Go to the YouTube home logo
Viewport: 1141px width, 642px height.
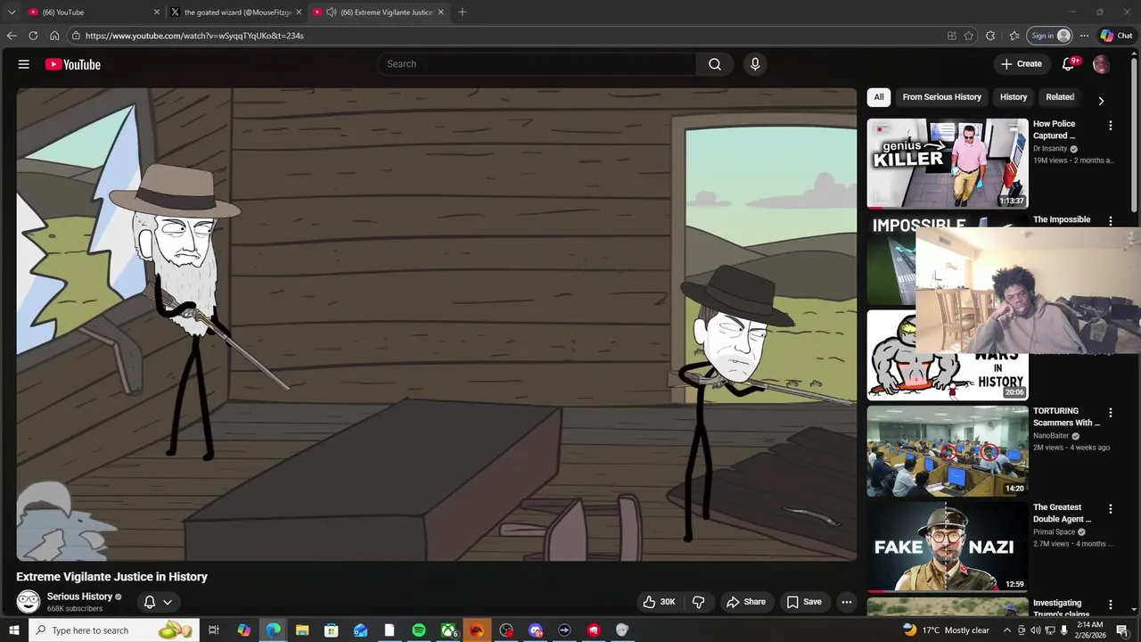pos(72,64)
